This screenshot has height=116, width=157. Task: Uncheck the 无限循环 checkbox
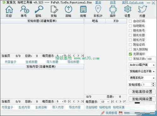click(130, 54)
